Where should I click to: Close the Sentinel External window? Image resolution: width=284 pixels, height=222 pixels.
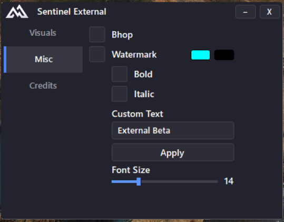pyautogui.click(x=270, y=12)
